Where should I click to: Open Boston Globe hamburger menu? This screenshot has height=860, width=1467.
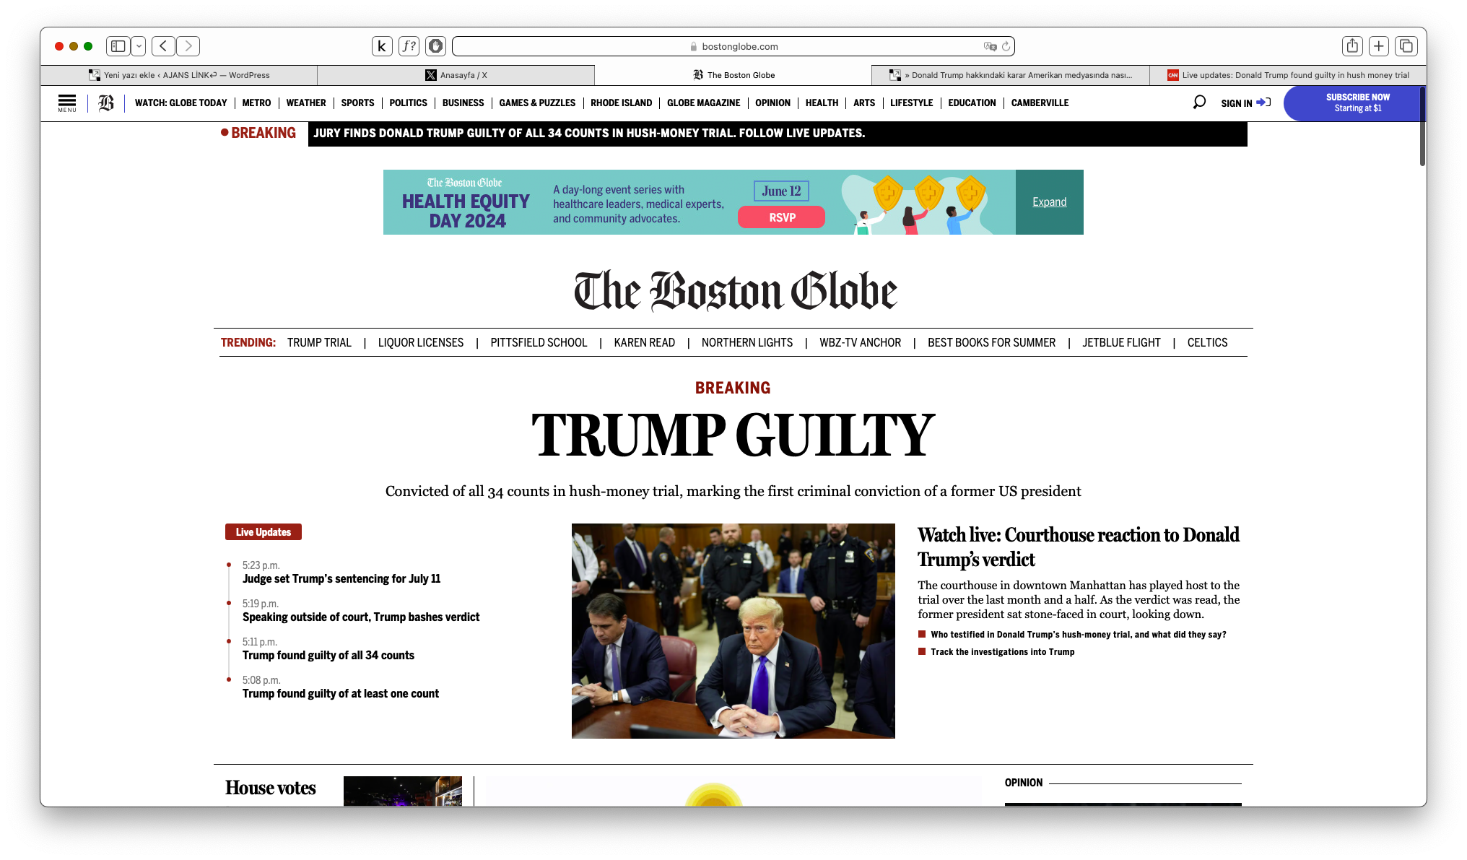pyautogui.click(x=67, y=103)
